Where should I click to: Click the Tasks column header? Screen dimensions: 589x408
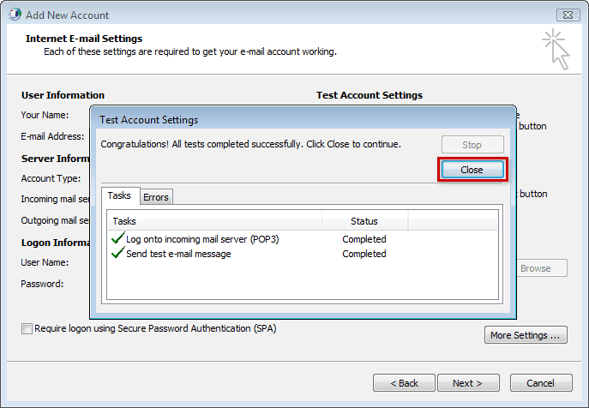tap(215, 221)
